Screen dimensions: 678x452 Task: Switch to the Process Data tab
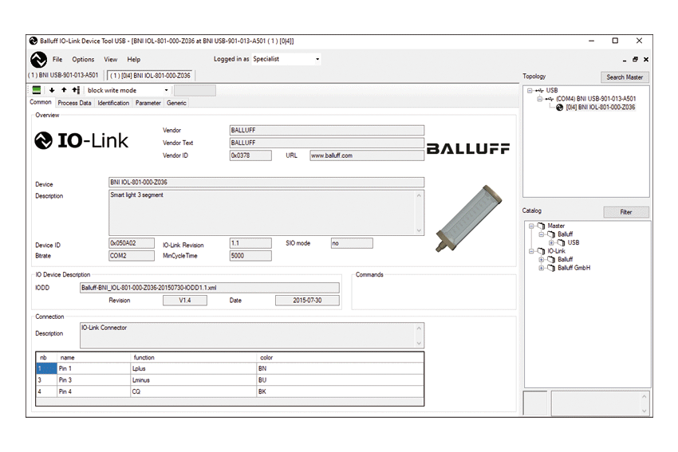click(x=74, y=103)
